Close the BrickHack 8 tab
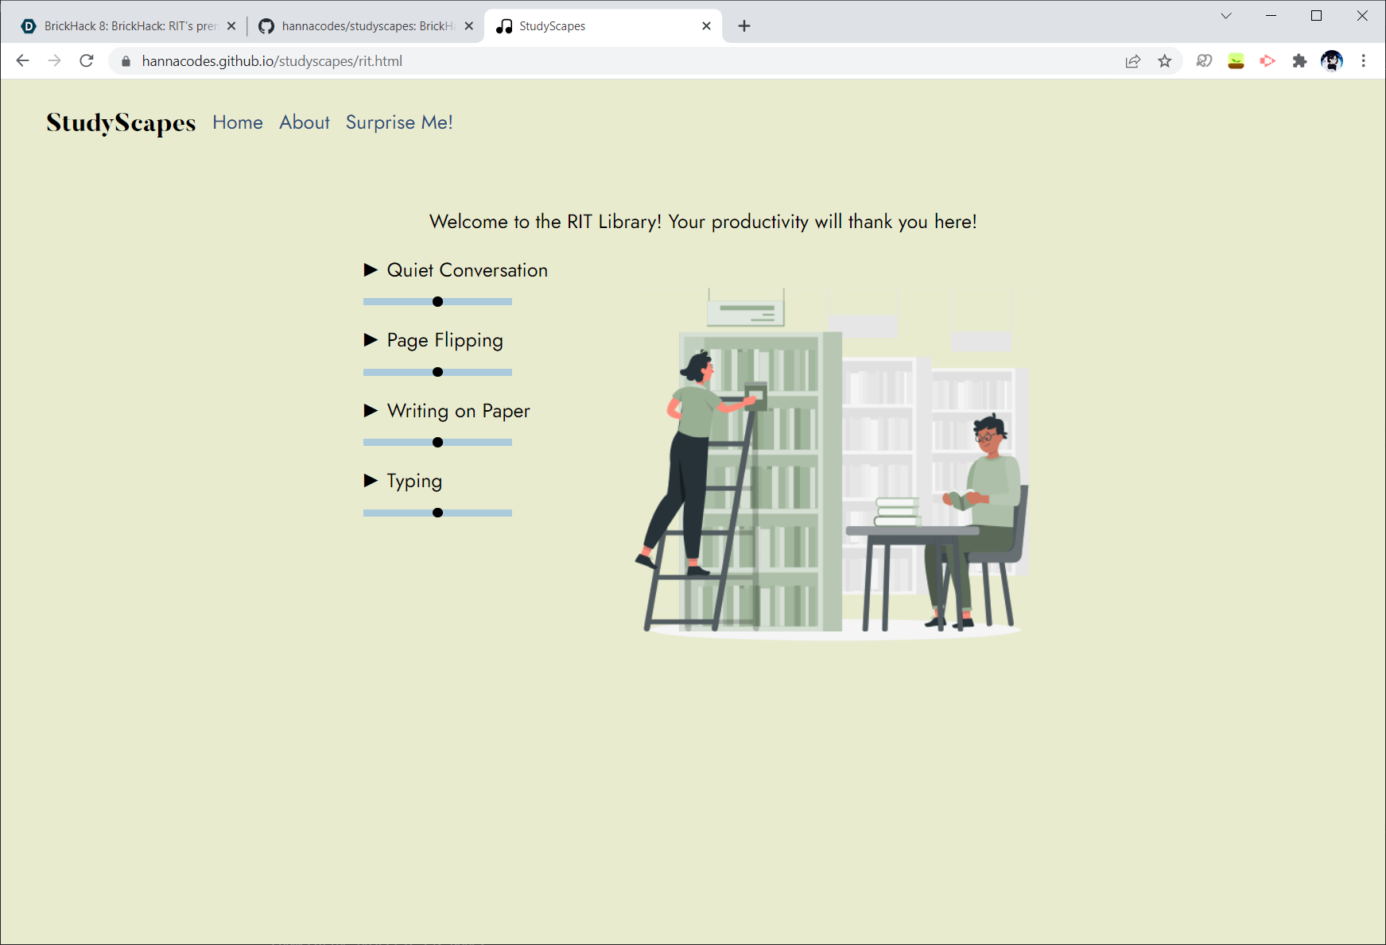Screen dimensions: 1386x945 click(x=231, y=26)
